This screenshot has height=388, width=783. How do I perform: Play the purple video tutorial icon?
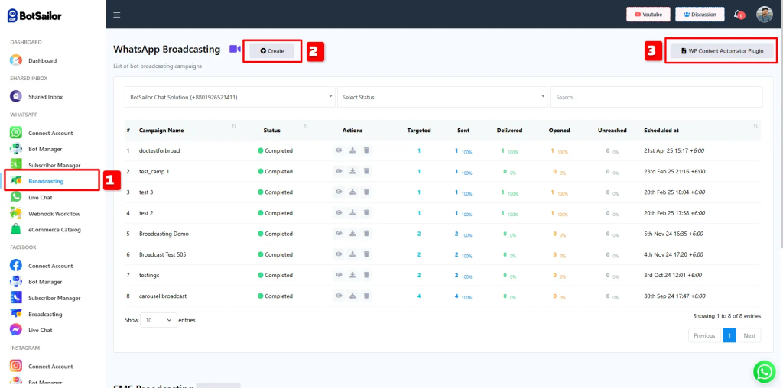[235, 49]
